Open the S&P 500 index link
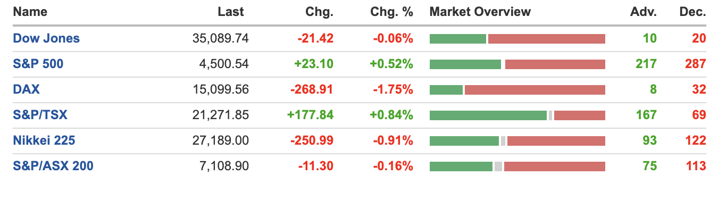This screenshot has height=200, width=718. click(38, 64)
